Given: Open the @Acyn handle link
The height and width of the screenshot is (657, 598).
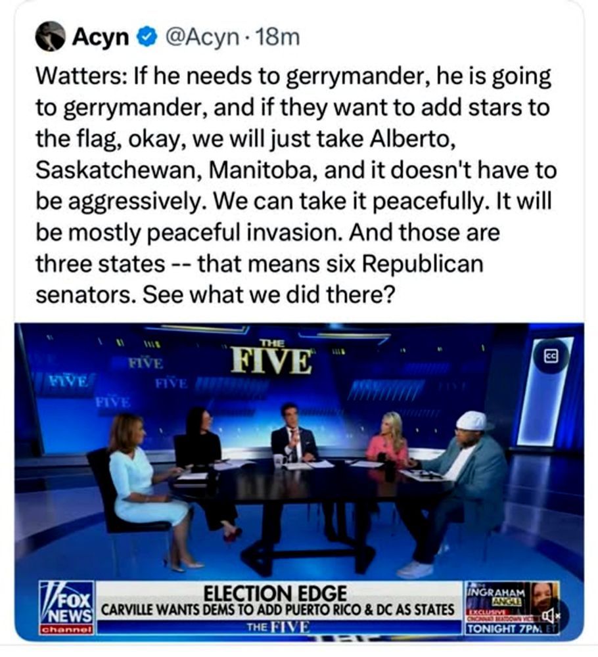Looking at the screenshot, I should coord(202,37).
